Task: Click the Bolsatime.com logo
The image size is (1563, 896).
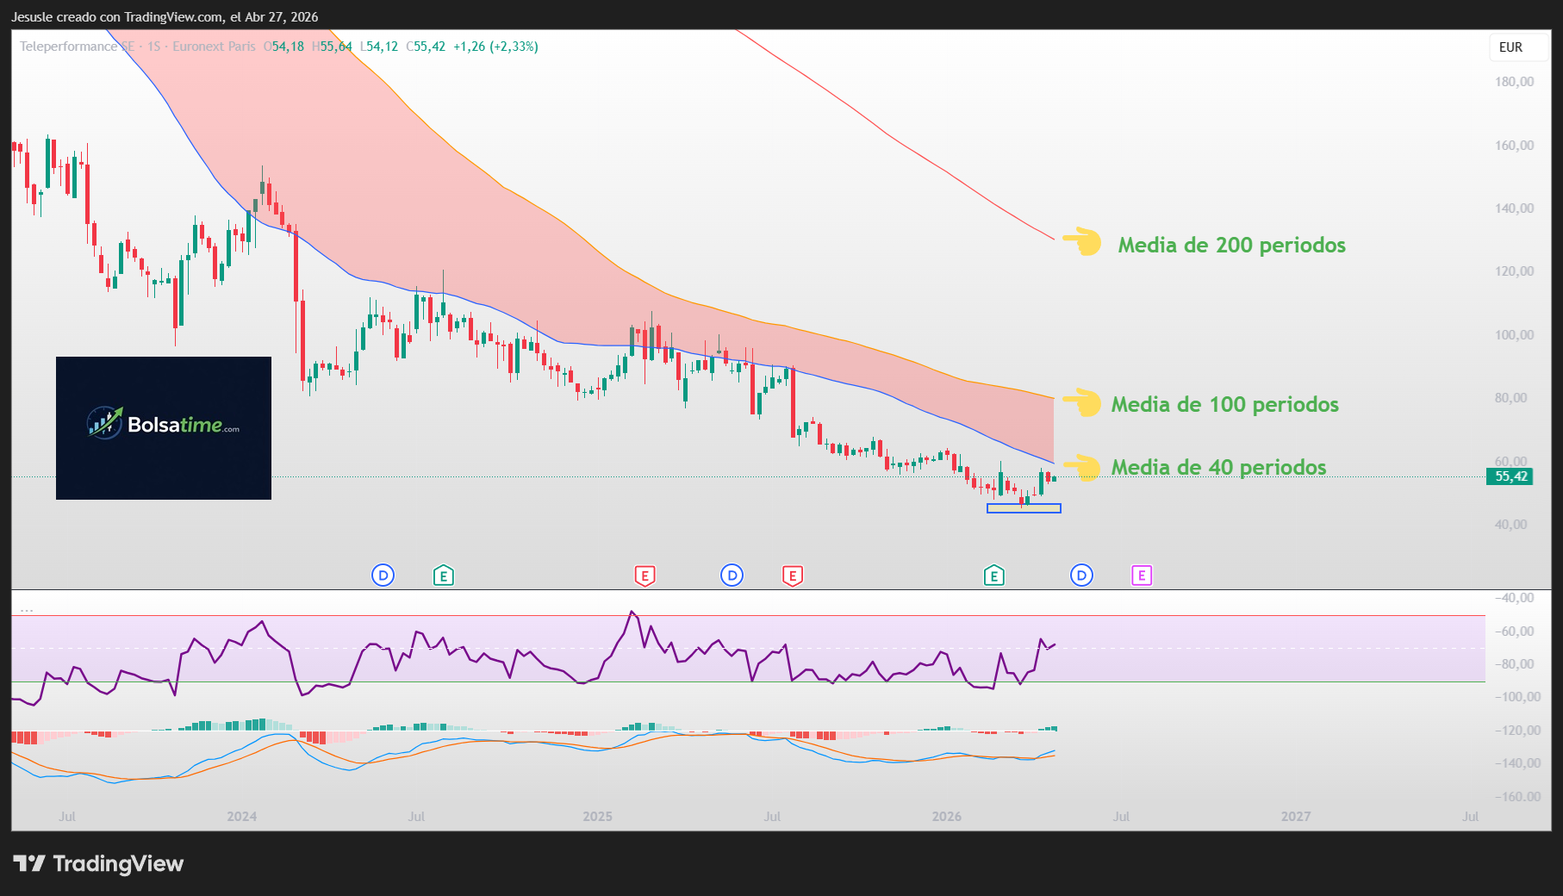Action: pyautogui.click(x=163, y=427)
